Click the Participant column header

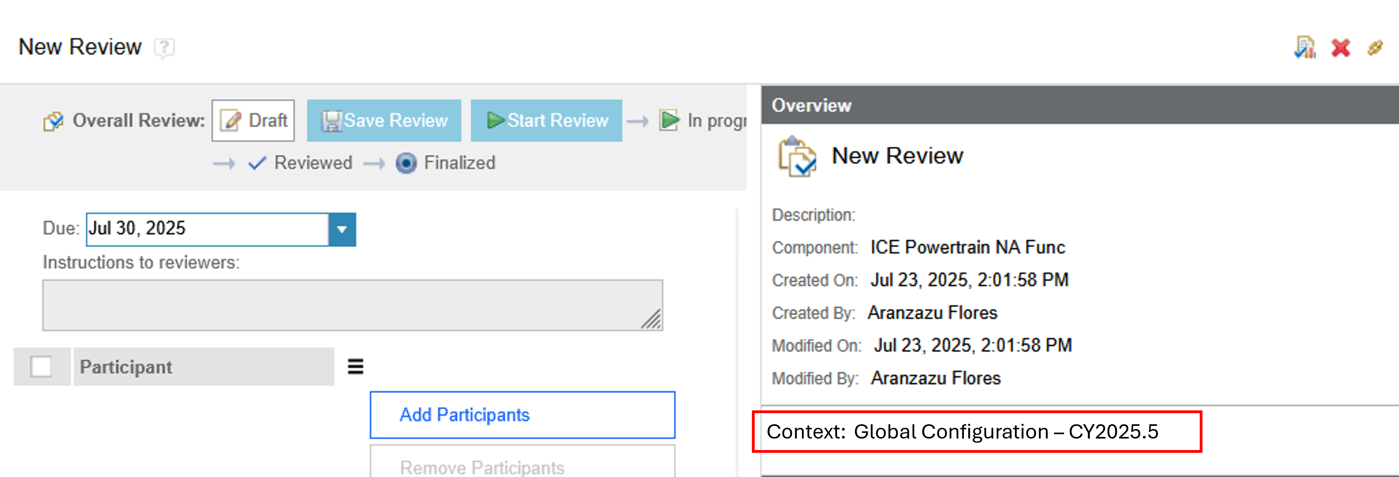[204, 367]
